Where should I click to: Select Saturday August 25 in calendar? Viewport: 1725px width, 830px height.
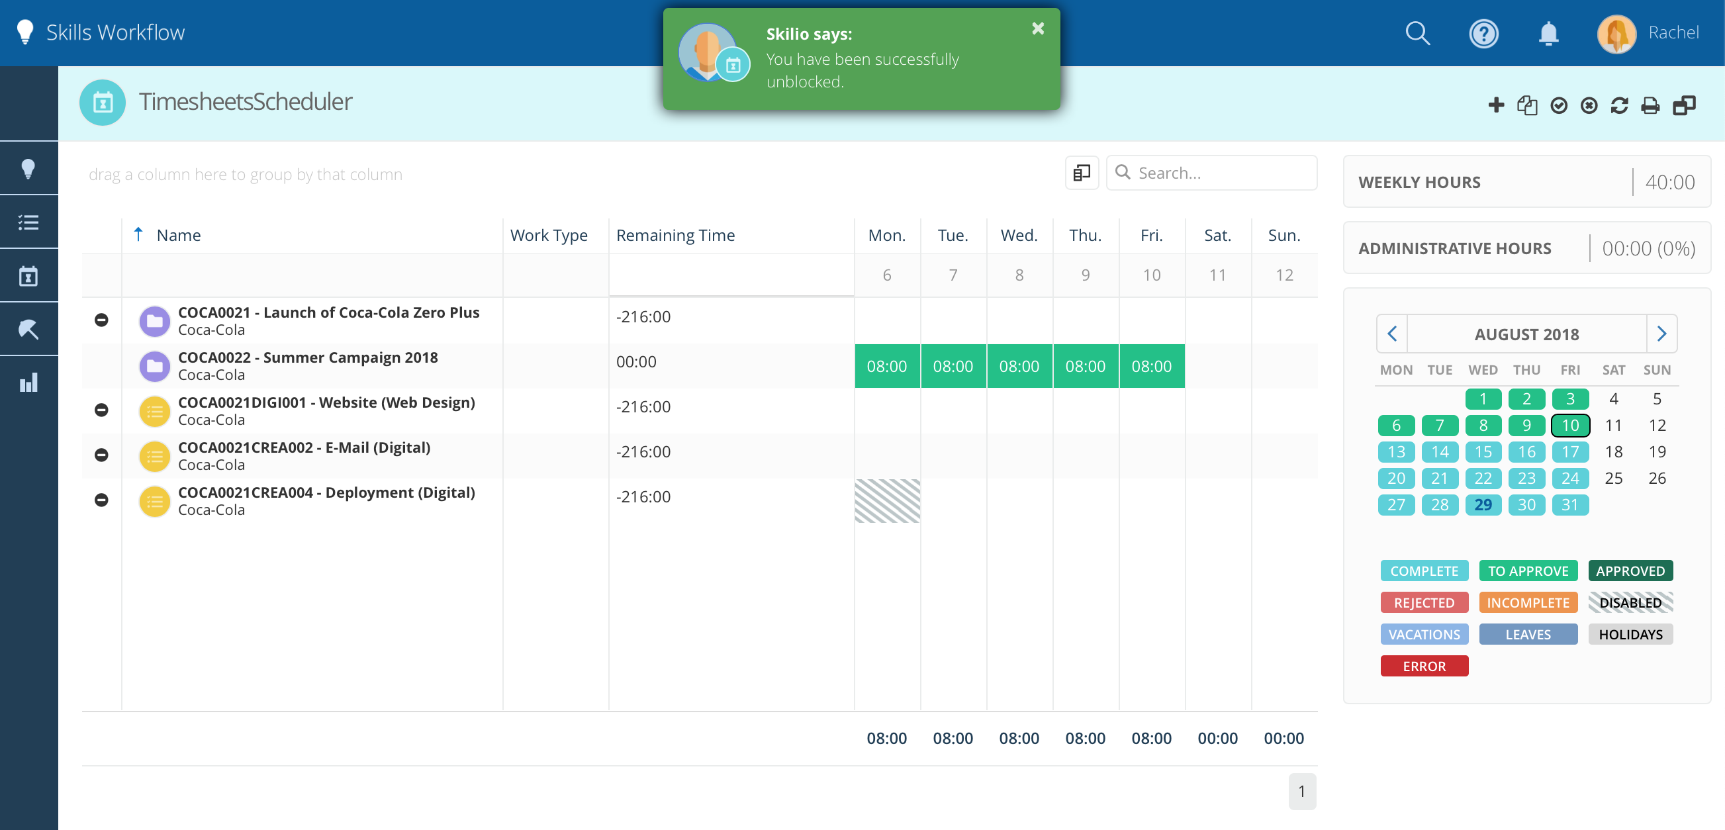pos(1613,478)
